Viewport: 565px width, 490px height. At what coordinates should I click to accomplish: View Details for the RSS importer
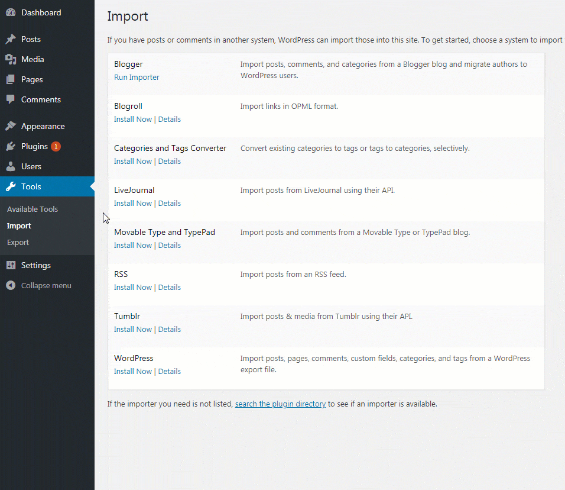[170, 287]
